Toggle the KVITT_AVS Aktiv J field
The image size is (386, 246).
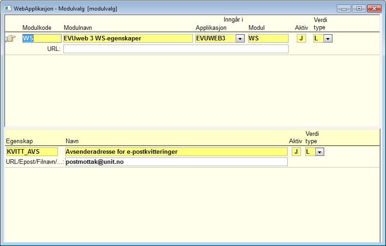(296, 151)
